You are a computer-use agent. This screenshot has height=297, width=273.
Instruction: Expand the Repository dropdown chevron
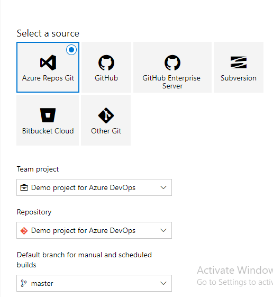tap(163, 230)
